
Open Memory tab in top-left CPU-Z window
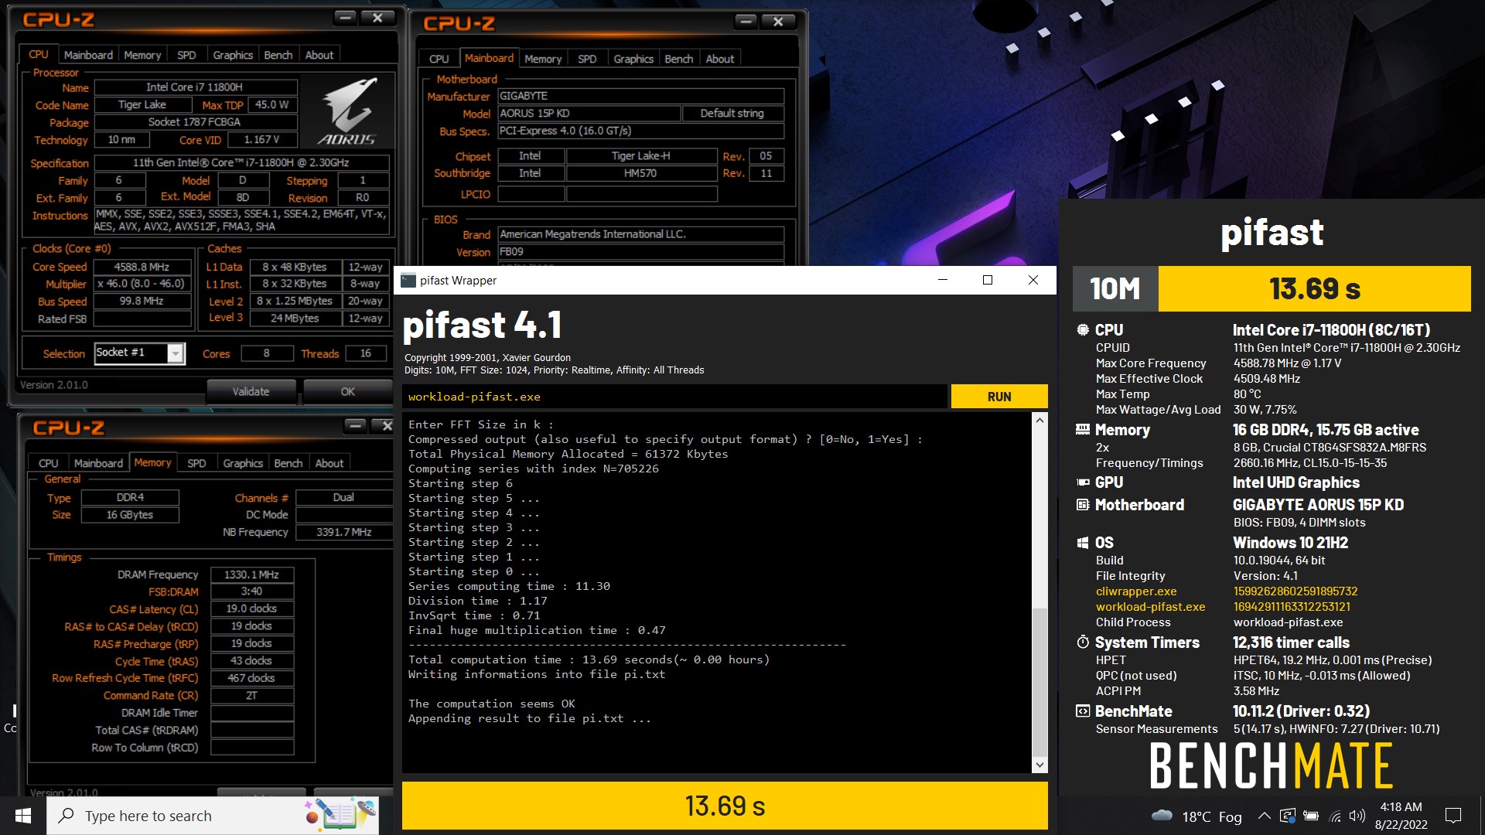142,55
